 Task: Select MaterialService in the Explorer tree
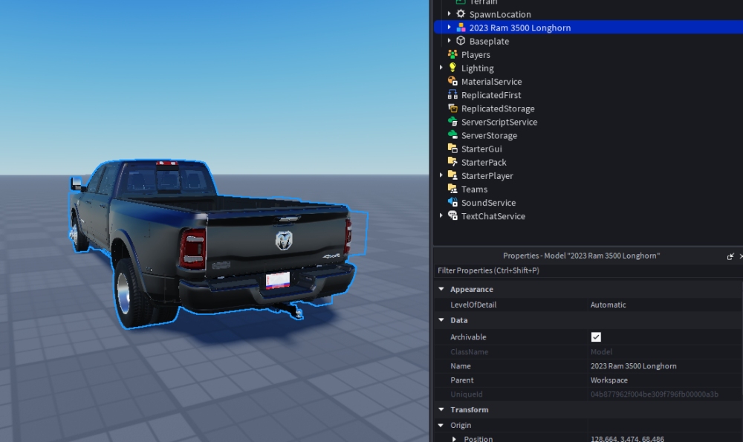[x=491, y=82]
